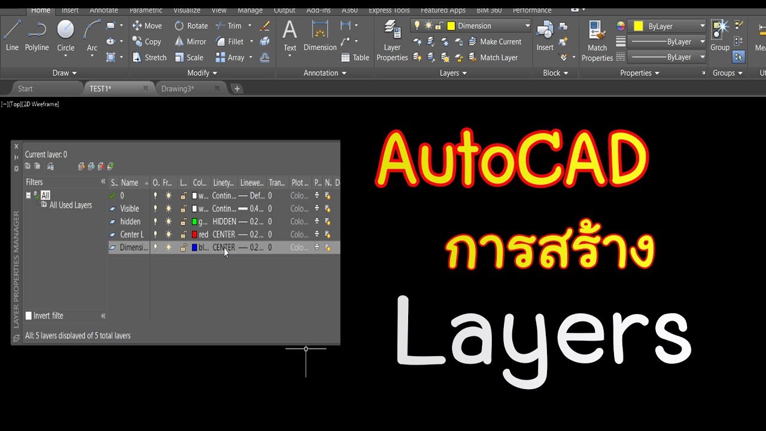Toggle On lightbulb for layer 0
This screenshot has height=431, width=766.
tap(156, 195)
